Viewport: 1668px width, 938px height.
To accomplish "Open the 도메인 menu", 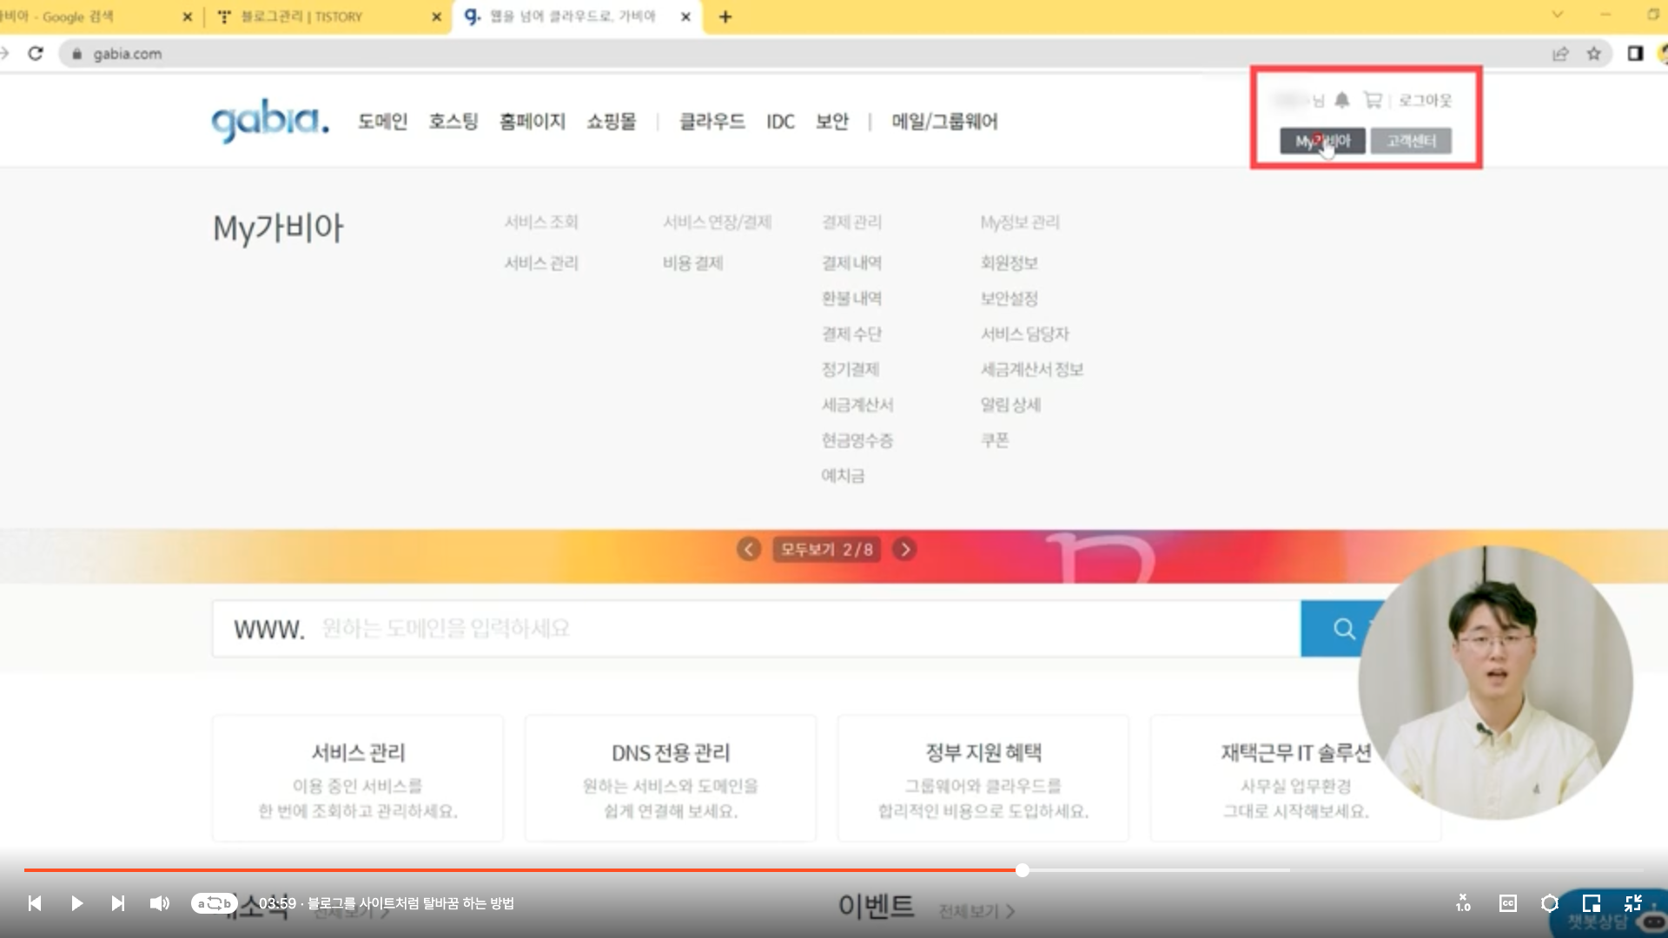I will pyautogui.click(x=382, y=122).
